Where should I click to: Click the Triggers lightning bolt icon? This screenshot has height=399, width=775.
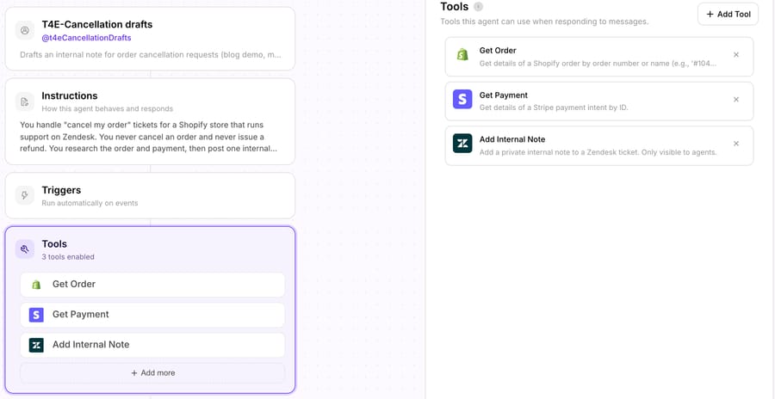(x=25, y=195)
